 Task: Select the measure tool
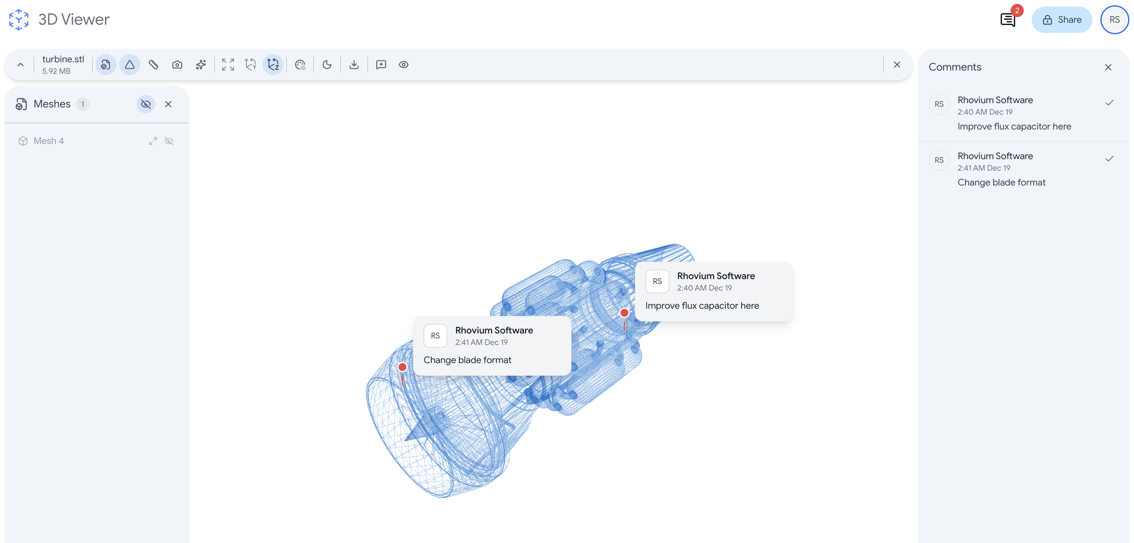pyautogui.click(x=154, y=65)
